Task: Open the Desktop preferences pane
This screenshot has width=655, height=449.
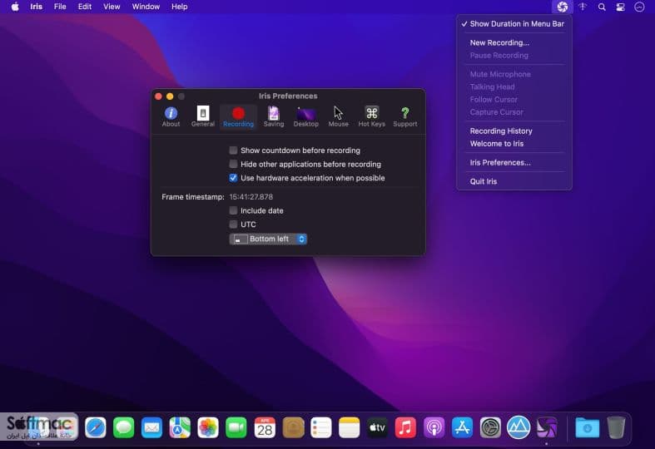Action: click(305, 116)
